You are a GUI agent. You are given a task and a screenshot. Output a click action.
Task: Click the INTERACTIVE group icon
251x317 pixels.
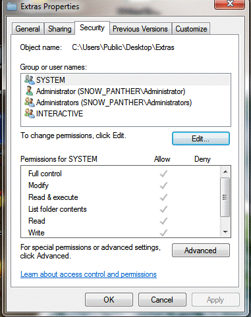(30, 113)
